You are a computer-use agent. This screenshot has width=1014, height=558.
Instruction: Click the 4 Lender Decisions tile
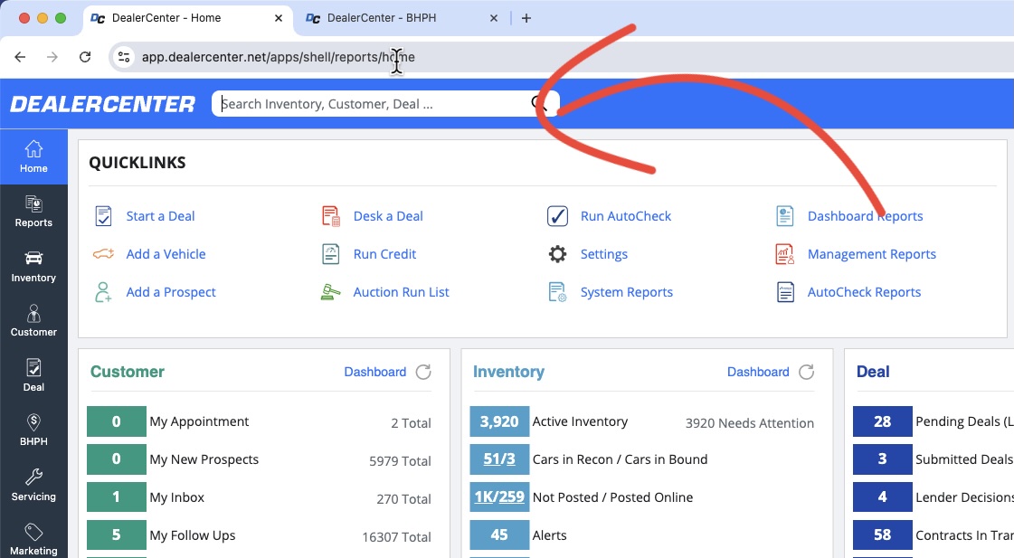pyautogui.click(x=883, y=497)
